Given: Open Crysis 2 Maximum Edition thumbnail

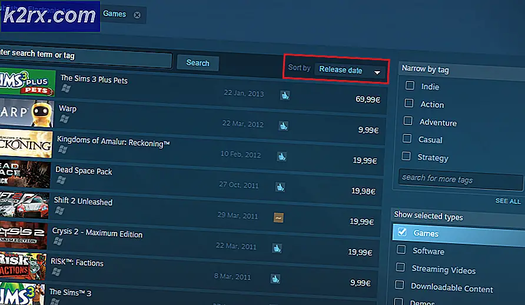Looking at the screenshot, I should click(23, 236).
